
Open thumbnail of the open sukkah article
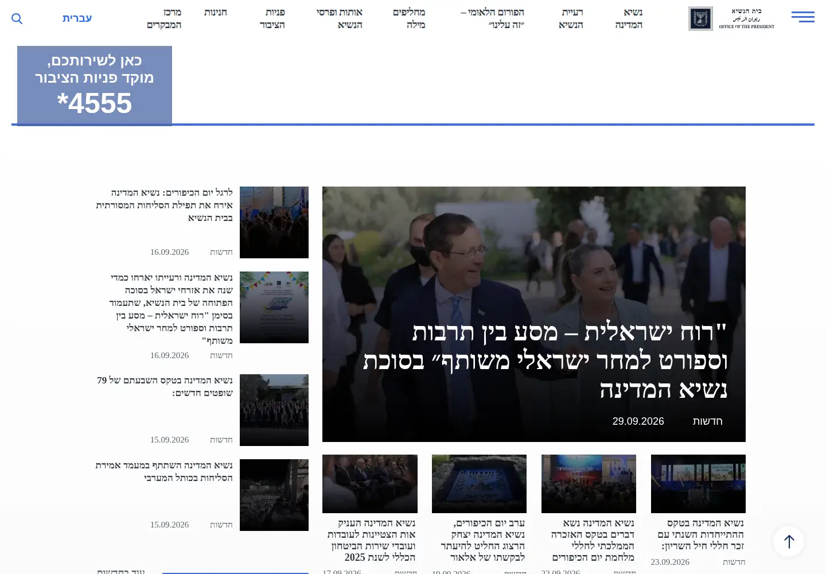click(274, 307)
